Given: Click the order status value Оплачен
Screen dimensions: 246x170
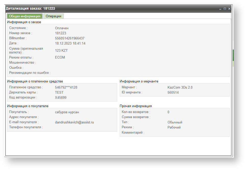Looking at the screenshot, I should 62,28.
